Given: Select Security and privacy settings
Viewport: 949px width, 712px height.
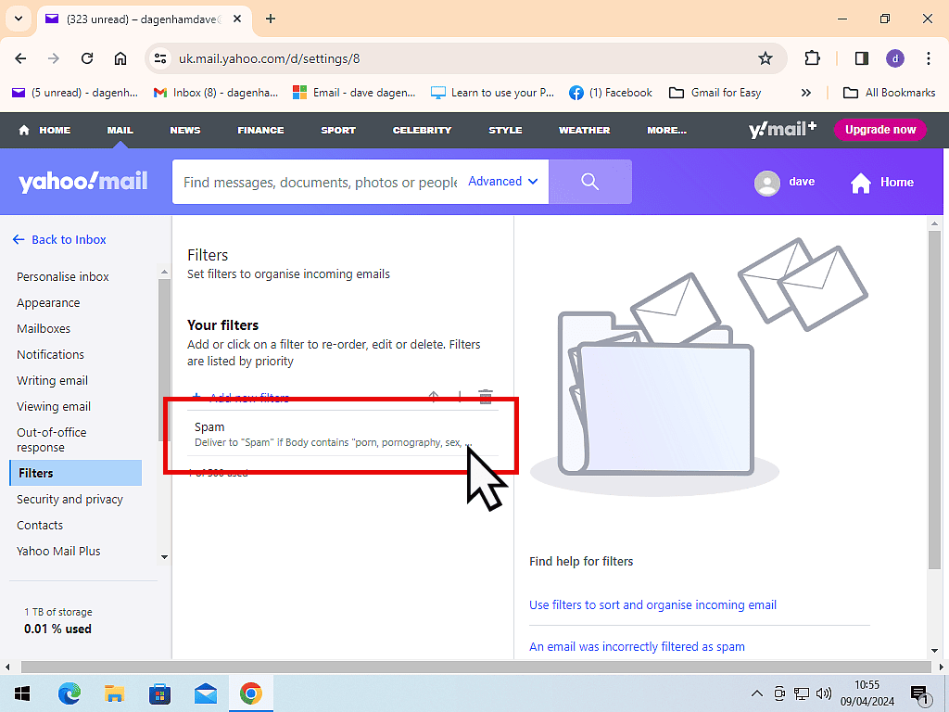Looking at the screenshot, I should pyautogui.click(x=70, y=499).
